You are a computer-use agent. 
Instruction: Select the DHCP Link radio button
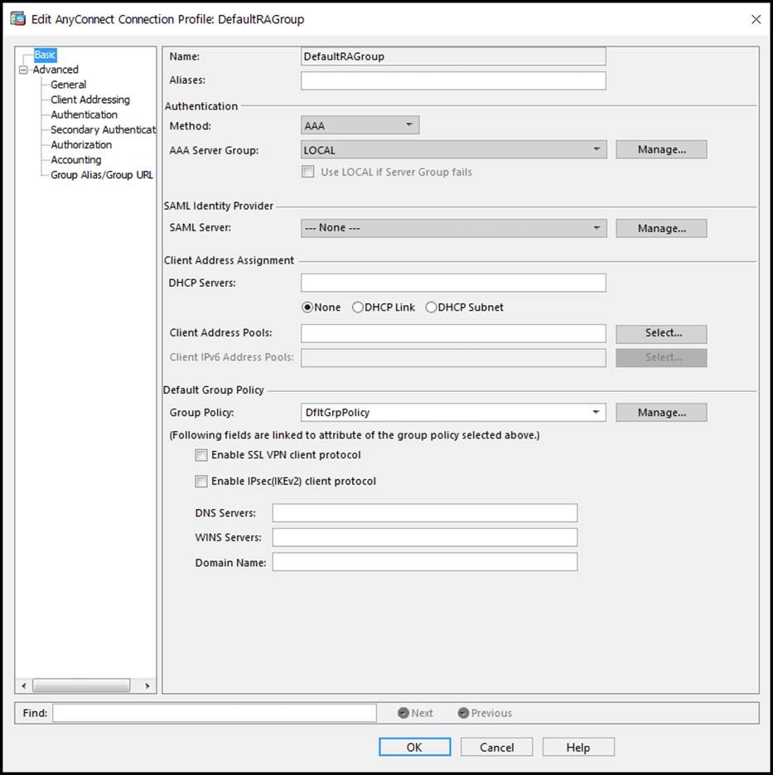point(358,308)
